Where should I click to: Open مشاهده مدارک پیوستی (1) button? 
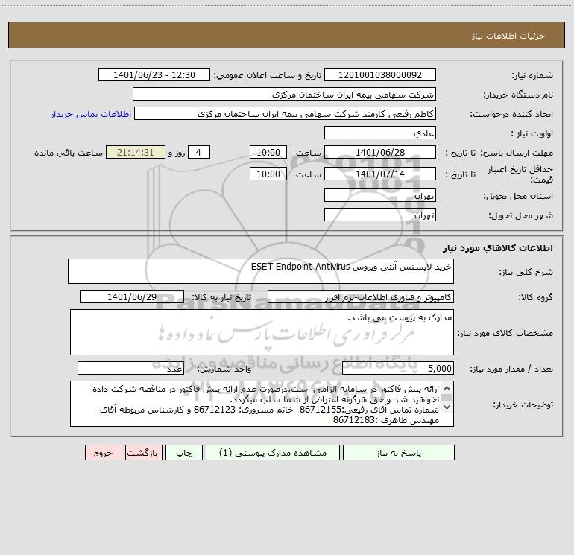click(273, 453)
